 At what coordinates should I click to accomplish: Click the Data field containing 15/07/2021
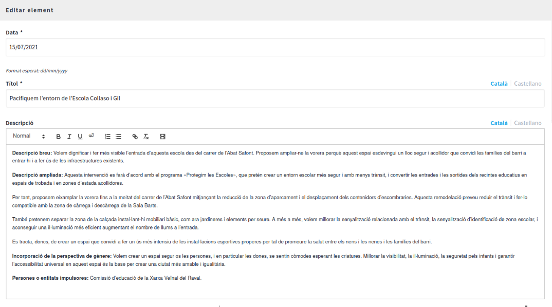pos(275,47)
